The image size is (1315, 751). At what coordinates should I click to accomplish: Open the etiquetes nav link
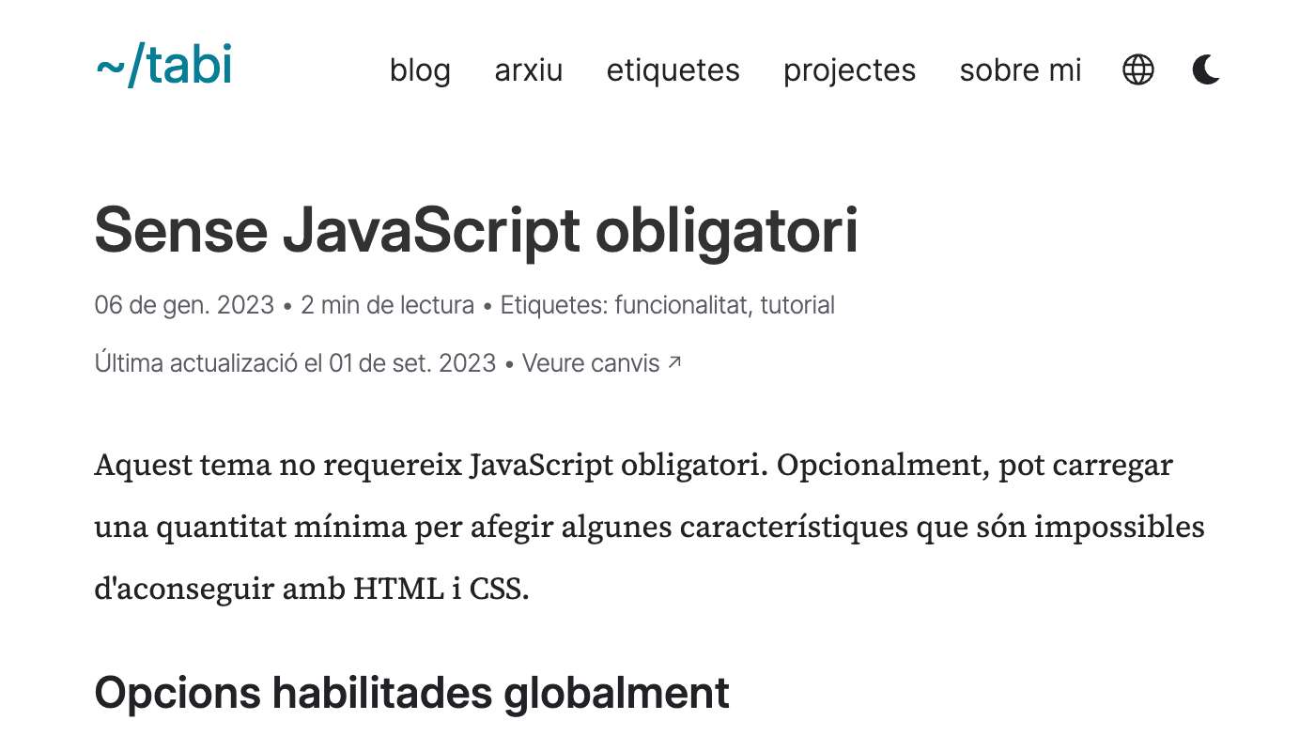coord(673,70)
